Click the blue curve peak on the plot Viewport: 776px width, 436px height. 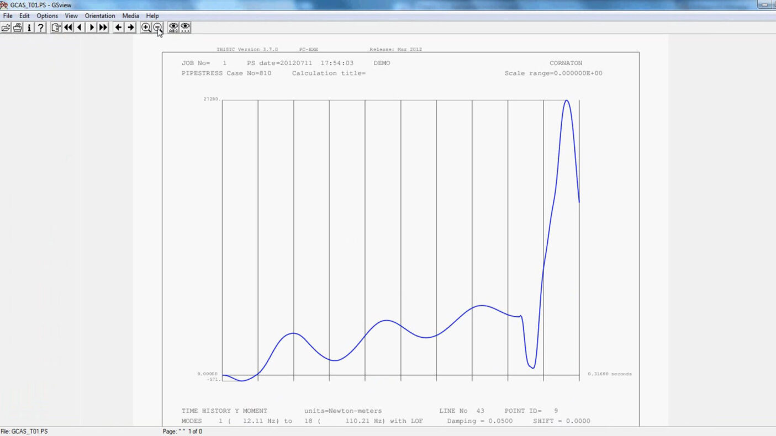(566, 101)
